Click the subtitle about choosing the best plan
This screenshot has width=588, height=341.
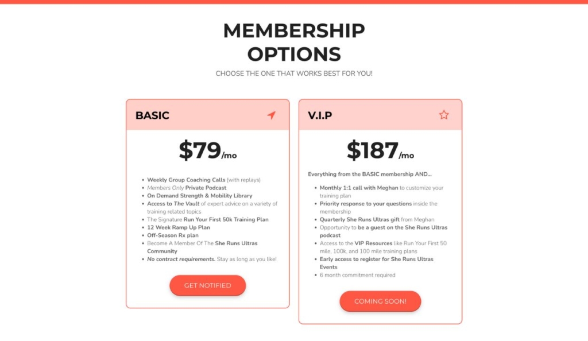pos(294,73)
